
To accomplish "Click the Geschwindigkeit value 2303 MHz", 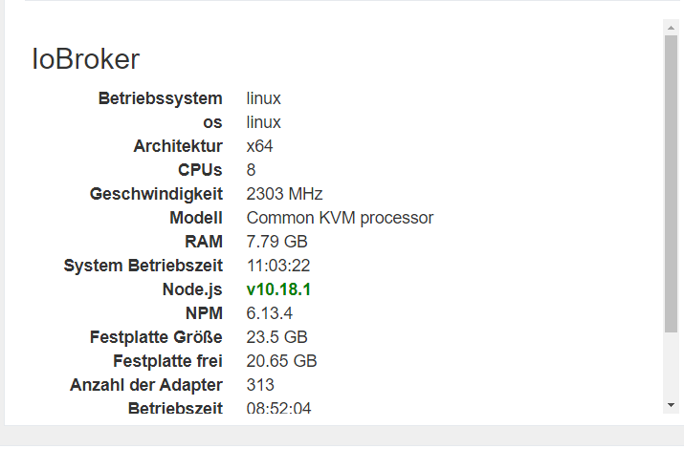I will (284, 194).
